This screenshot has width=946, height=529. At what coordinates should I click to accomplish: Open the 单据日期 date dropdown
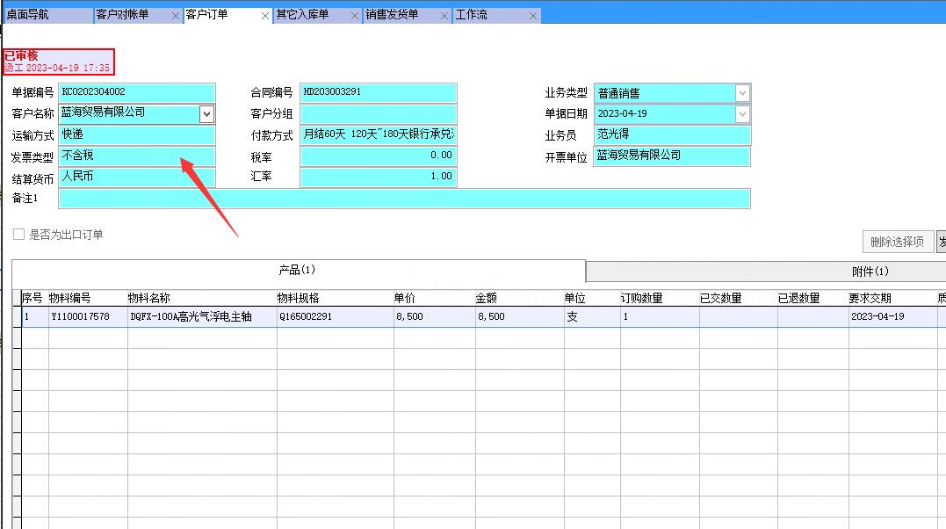743,113
